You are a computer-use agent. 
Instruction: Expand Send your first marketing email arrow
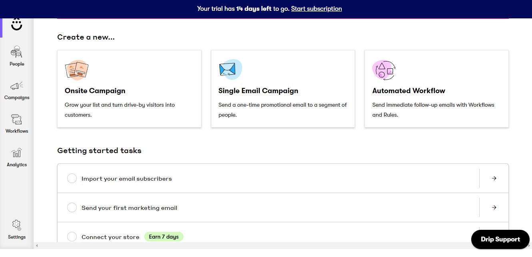(x=494, y=207)
